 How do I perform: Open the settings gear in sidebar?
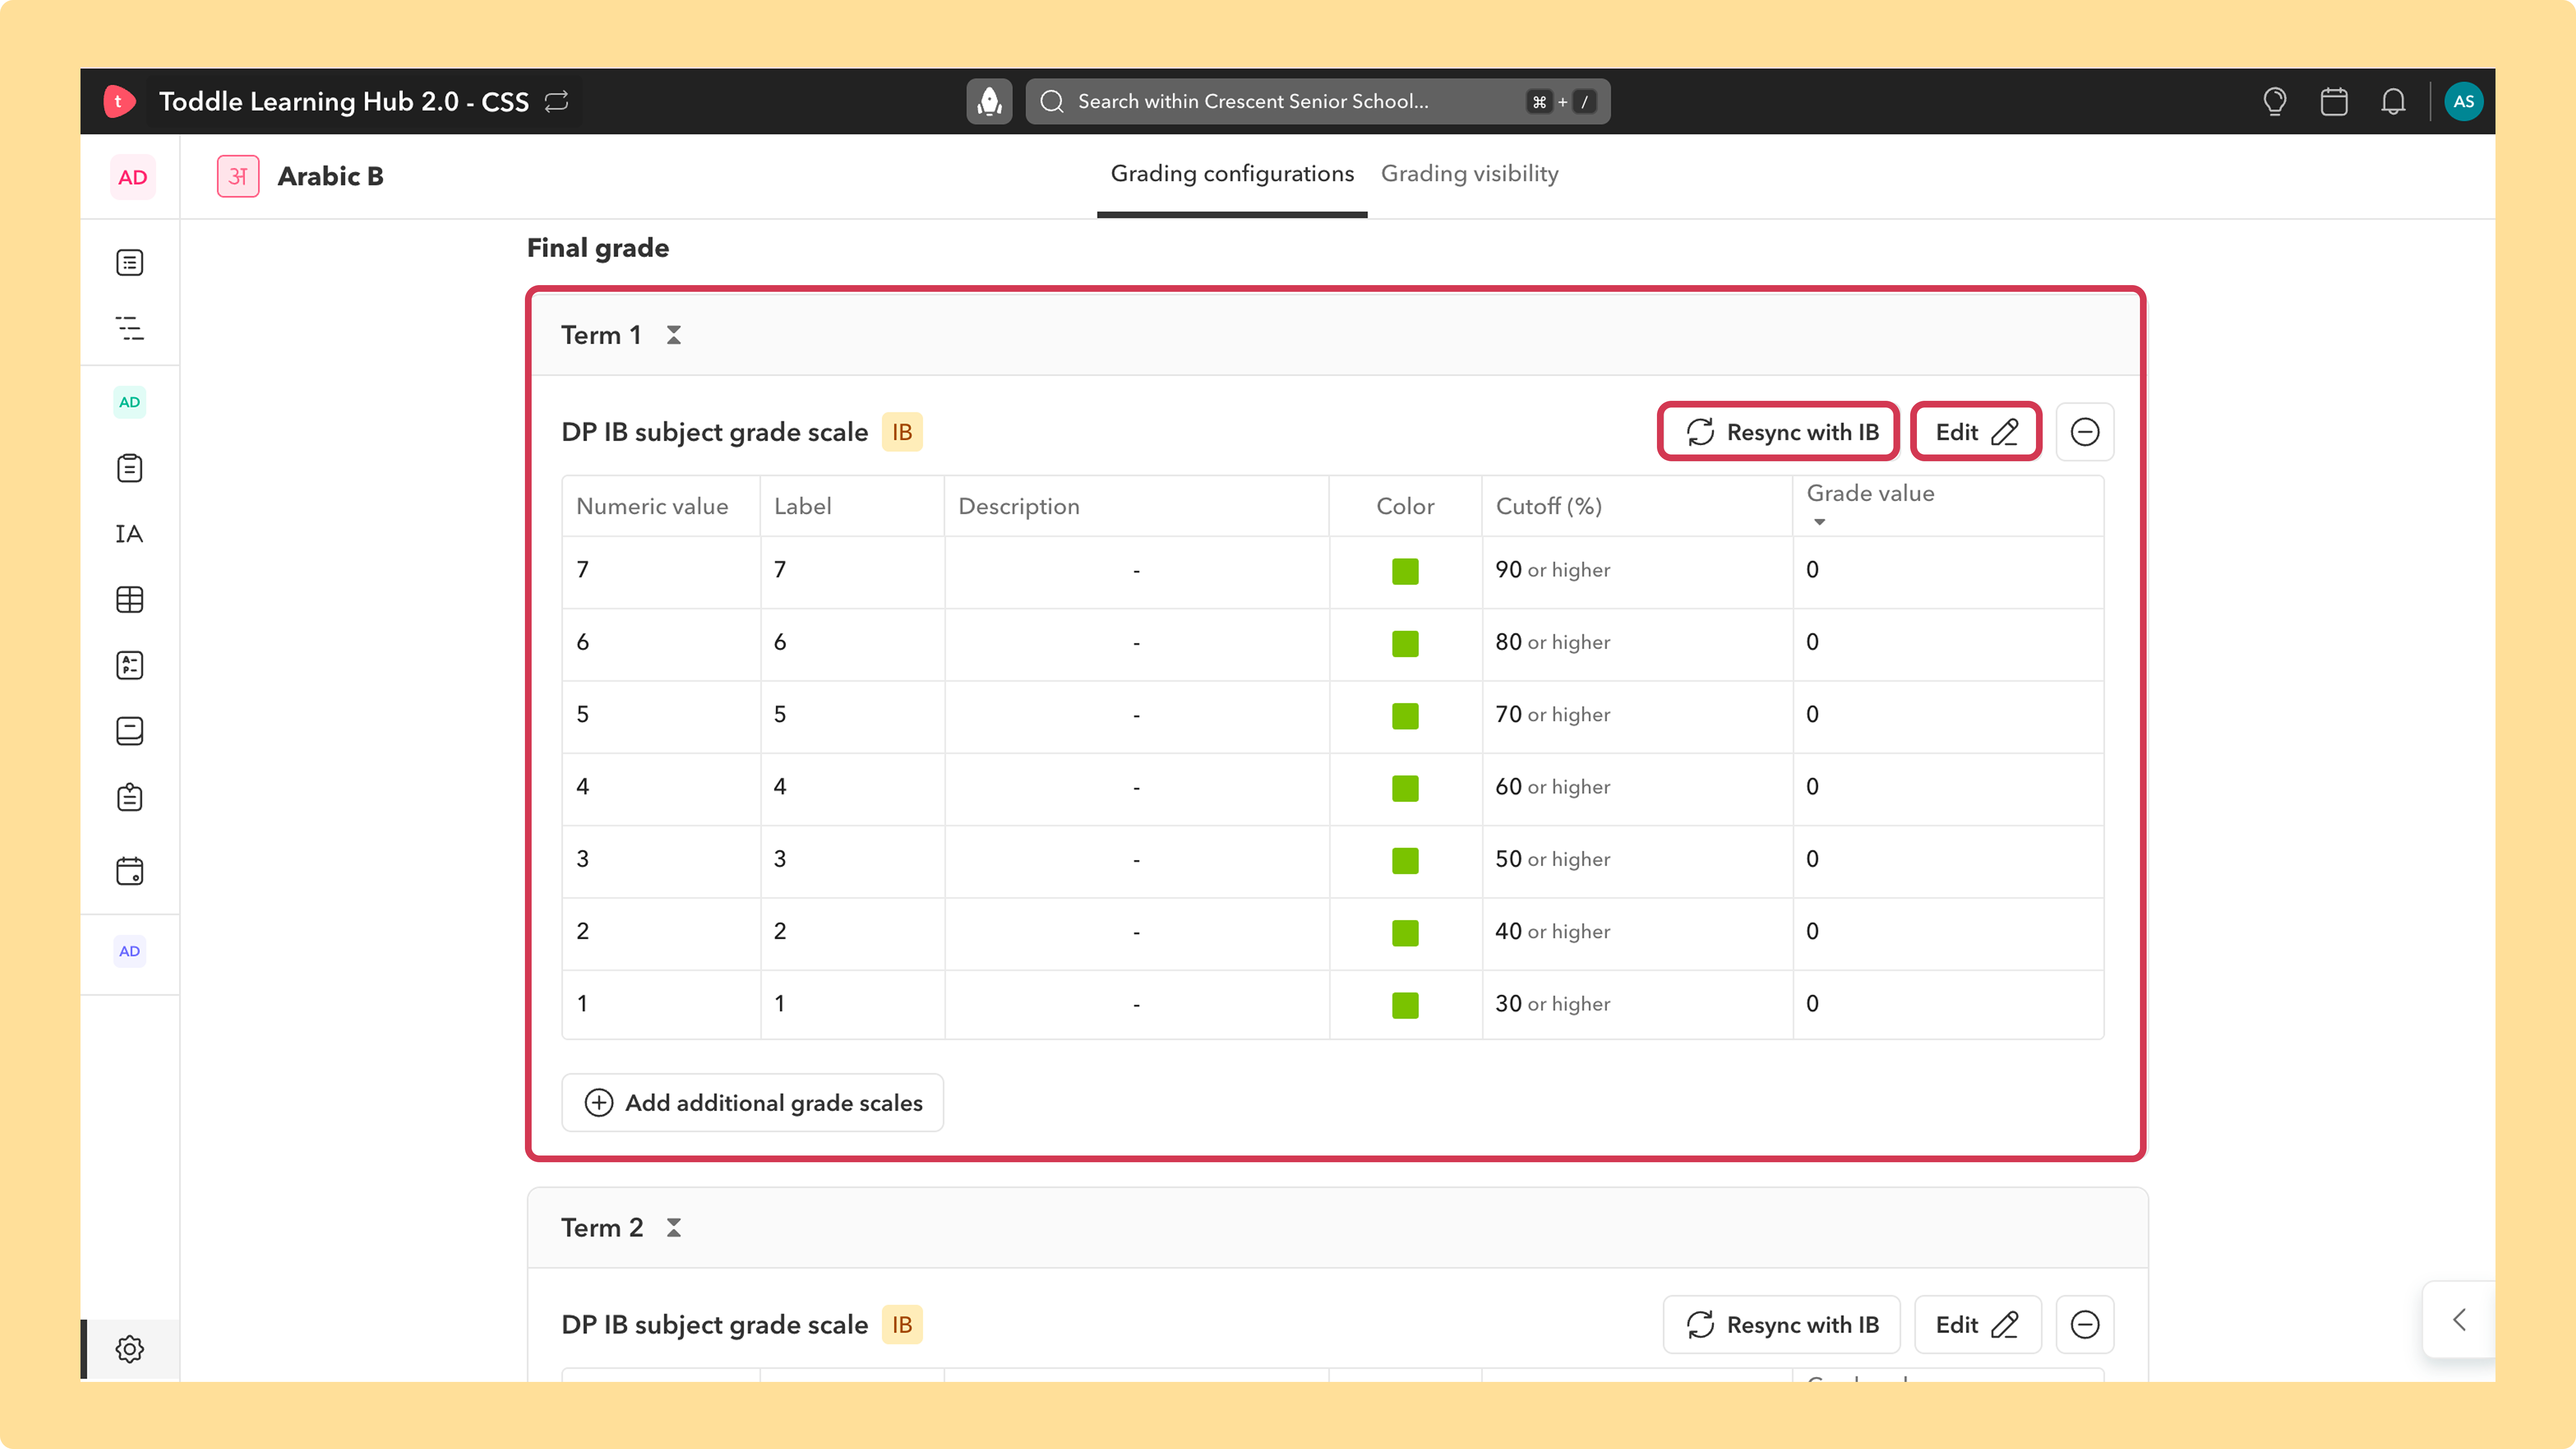130,1349
